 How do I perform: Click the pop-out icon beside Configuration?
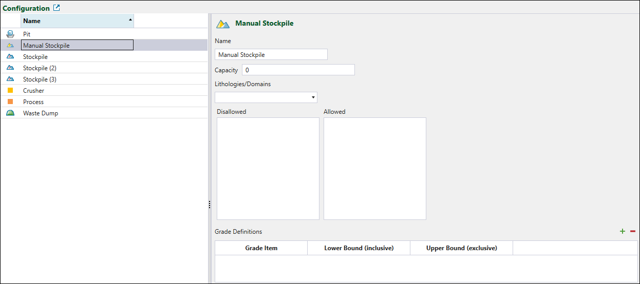pyautogui.click(x=57, y=8)
